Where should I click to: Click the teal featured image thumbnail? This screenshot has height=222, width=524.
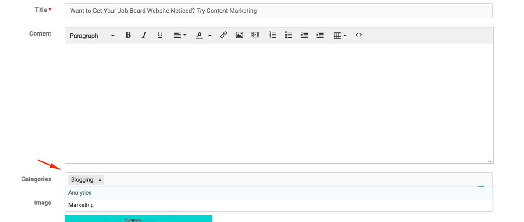pos(138,218)
